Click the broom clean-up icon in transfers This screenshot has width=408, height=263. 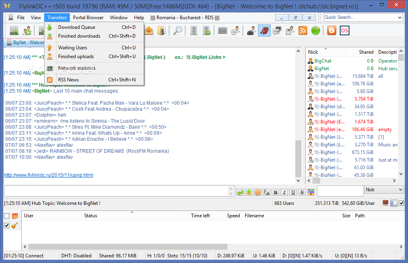pyautogui.click(x=15, y=226)
